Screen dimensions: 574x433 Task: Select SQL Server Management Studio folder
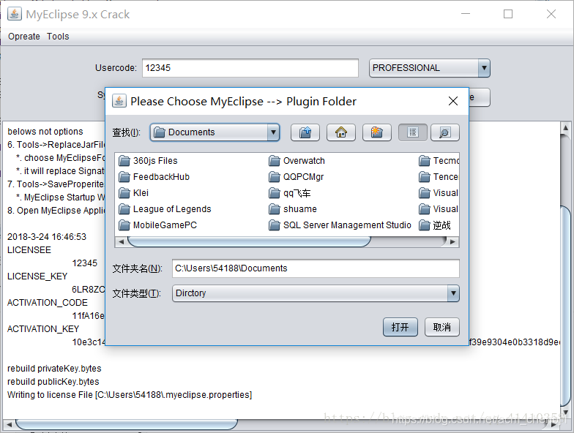coord(340,225)
